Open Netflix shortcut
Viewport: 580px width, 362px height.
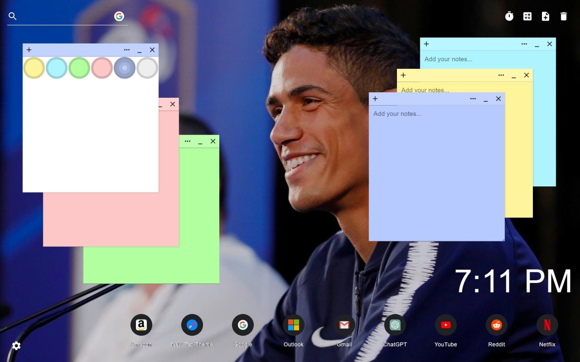pos(547,325)
